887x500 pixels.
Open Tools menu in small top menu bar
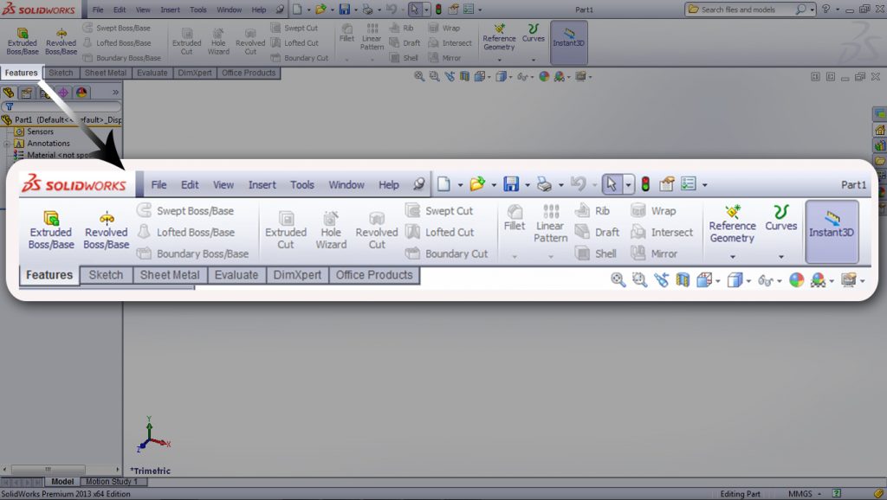pos(198,10)
